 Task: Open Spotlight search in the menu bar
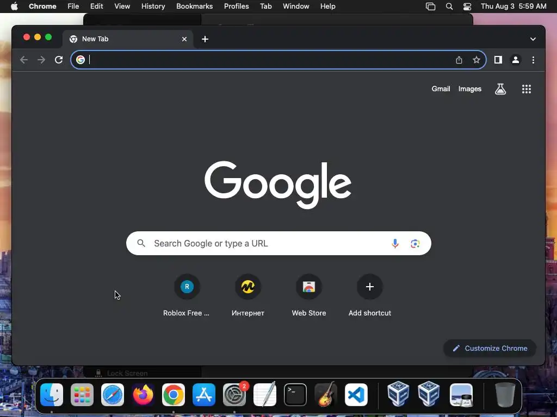[449, 7]
